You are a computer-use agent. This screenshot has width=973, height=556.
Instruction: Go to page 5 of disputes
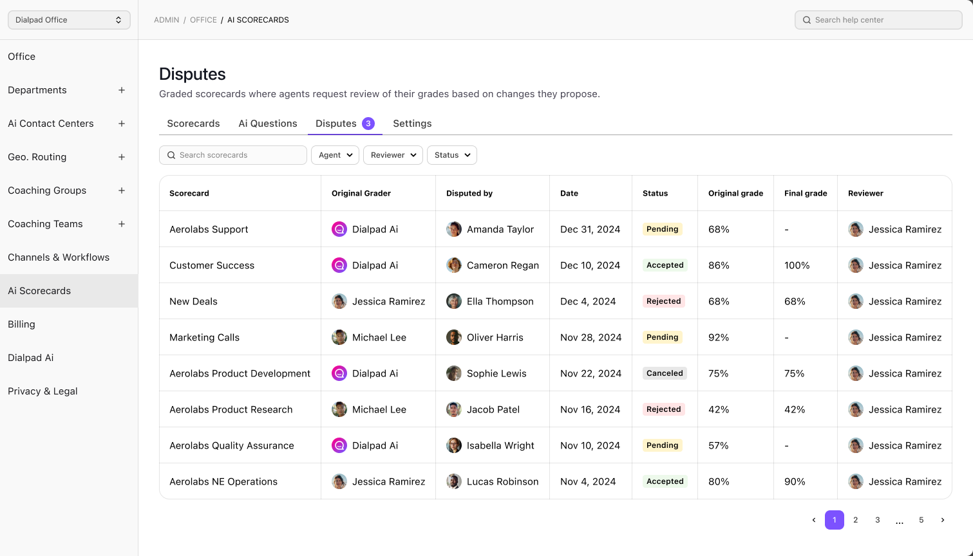[x=921, y=520]
